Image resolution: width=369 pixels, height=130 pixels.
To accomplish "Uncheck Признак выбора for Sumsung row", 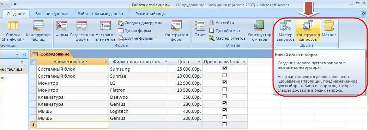I will 224,68.
